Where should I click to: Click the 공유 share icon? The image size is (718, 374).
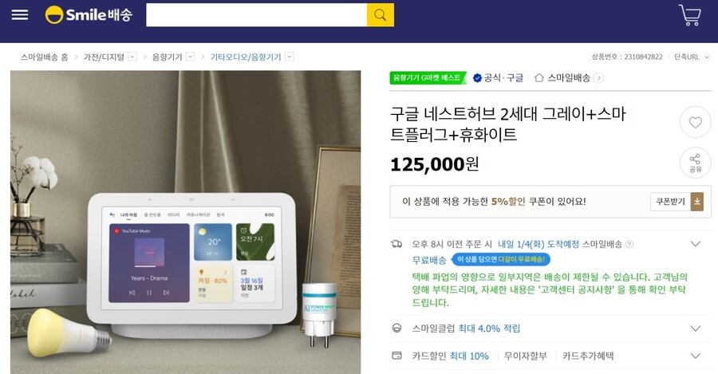tap(695, 163)
